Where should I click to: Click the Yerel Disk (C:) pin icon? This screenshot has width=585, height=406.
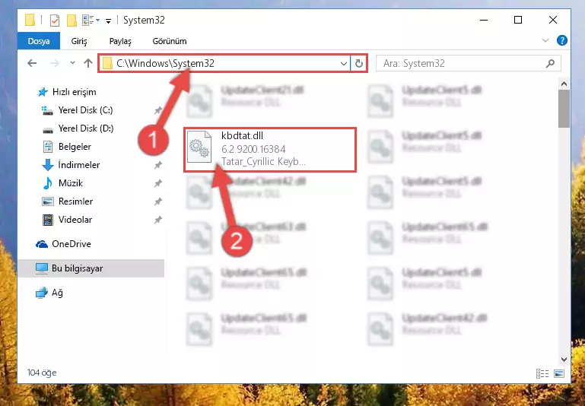(157, 110)
